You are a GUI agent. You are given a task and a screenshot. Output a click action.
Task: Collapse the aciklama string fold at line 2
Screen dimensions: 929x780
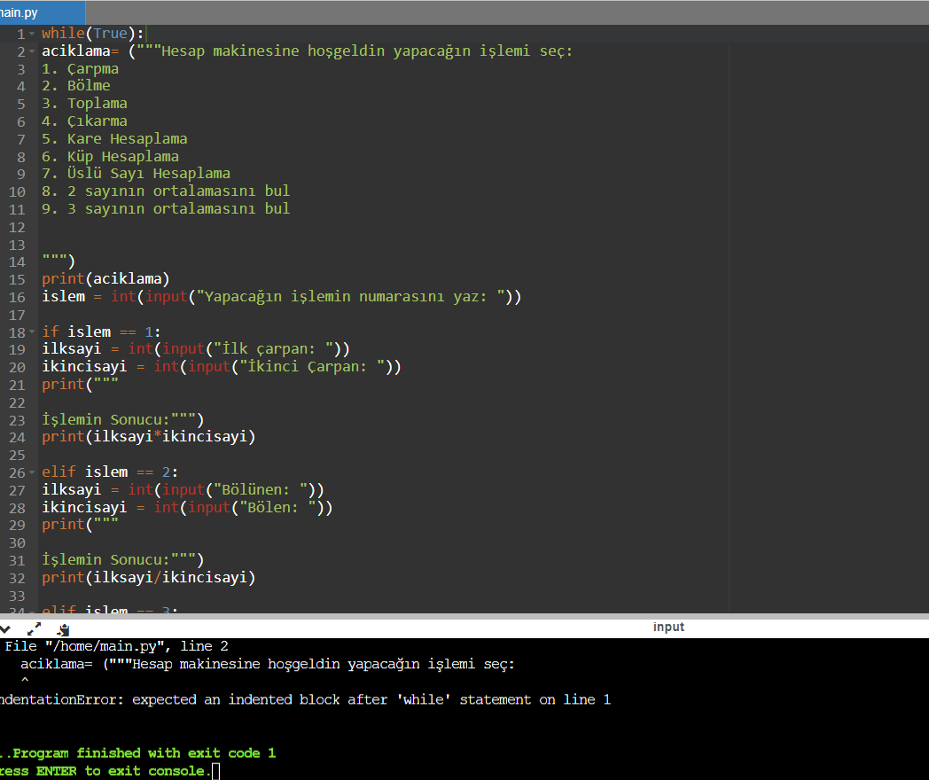coord(32,51)
